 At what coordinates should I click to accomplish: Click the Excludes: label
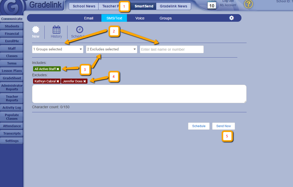pyautogui.click(x=40, y=75)
